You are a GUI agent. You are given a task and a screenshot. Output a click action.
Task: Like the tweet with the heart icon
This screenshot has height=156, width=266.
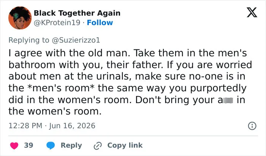[14, 146]
